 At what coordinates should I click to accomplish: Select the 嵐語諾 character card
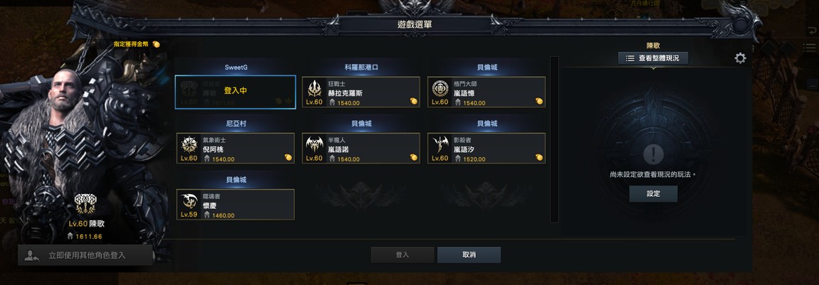tap(361, 149)
